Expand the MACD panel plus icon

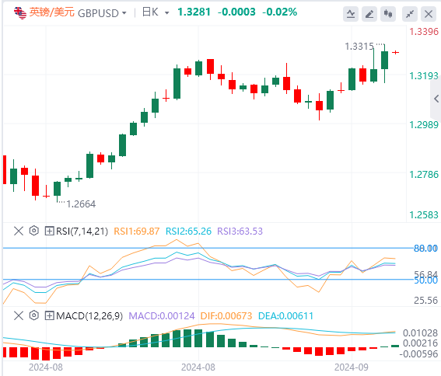point(50,316)
